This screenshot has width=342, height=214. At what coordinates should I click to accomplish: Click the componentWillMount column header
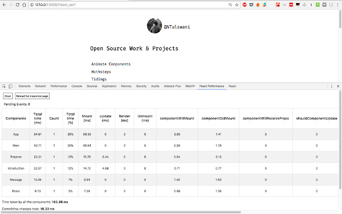click(x=177, y=118)
